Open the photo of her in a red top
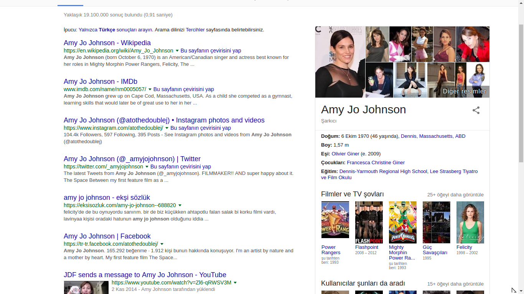 473,44
